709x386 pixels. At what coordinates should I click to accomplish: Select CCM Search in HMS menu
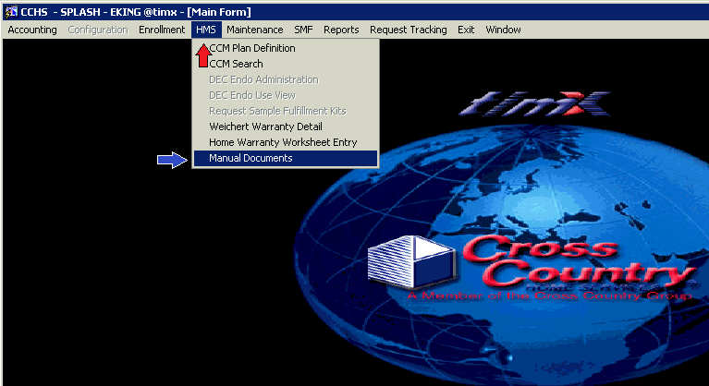[286, 64]
